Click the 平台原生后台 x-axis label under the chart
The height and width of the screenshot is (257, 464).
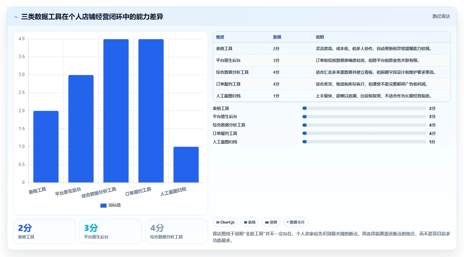68,192
